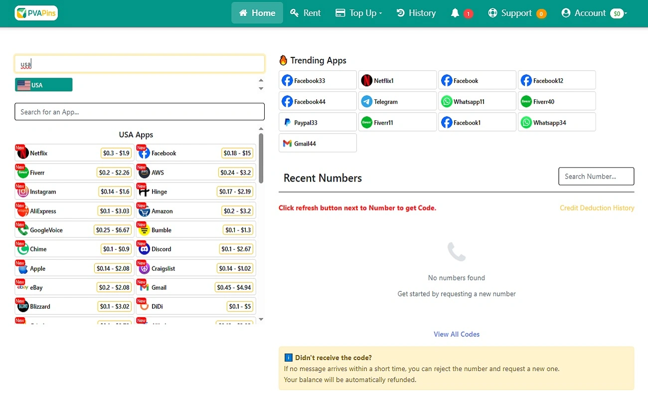Click the apps list scroll-down arrow
648x399 pixels.
(261, 320)
